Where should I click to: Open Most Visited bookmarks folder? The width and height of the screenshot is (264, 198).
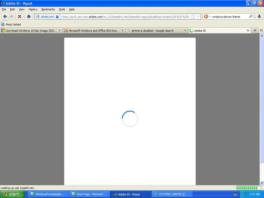(11, 24)
